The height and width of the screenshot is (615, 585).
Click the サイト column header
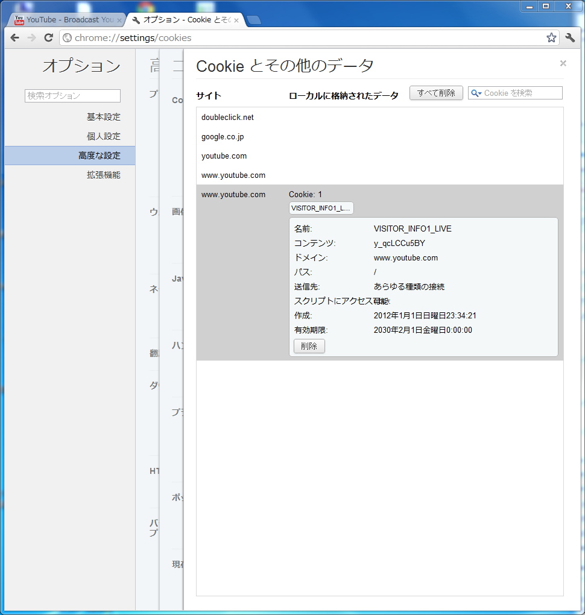[x=209, y=96]
